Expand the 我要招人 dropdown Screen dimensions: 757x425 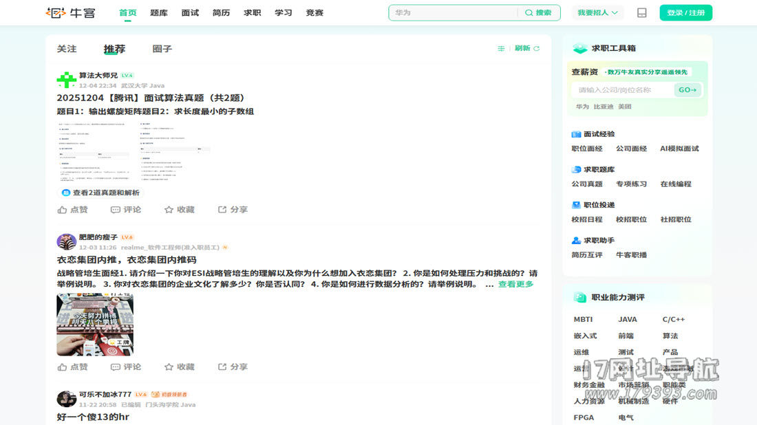(597, 12)
